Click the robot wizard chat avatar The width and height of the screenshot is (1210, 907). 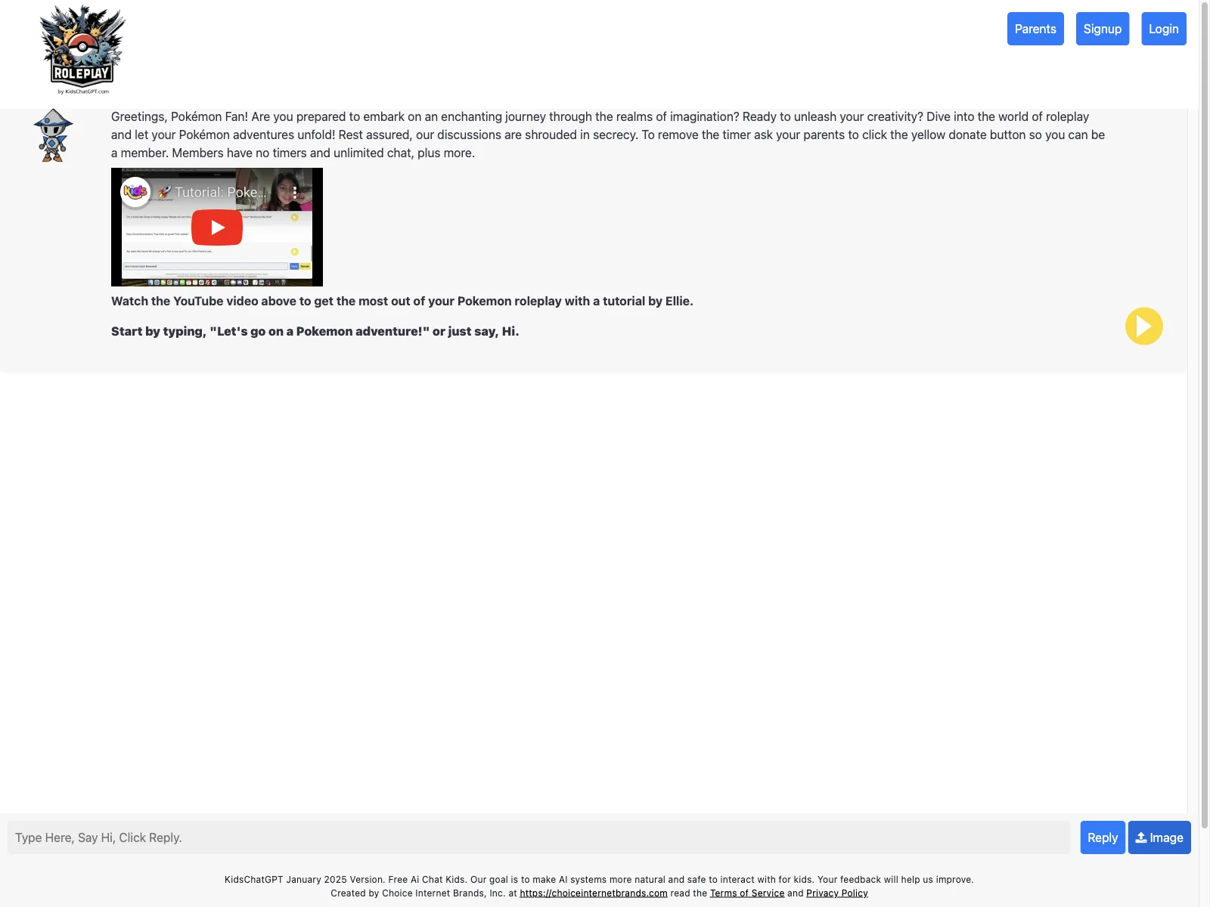pyautogui.click(x=53, y=135)
